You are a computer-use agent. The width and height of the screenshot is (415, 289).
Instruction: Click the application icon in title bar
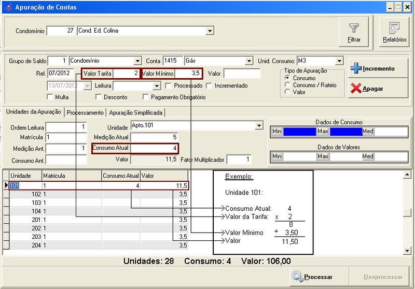[8, 7]
